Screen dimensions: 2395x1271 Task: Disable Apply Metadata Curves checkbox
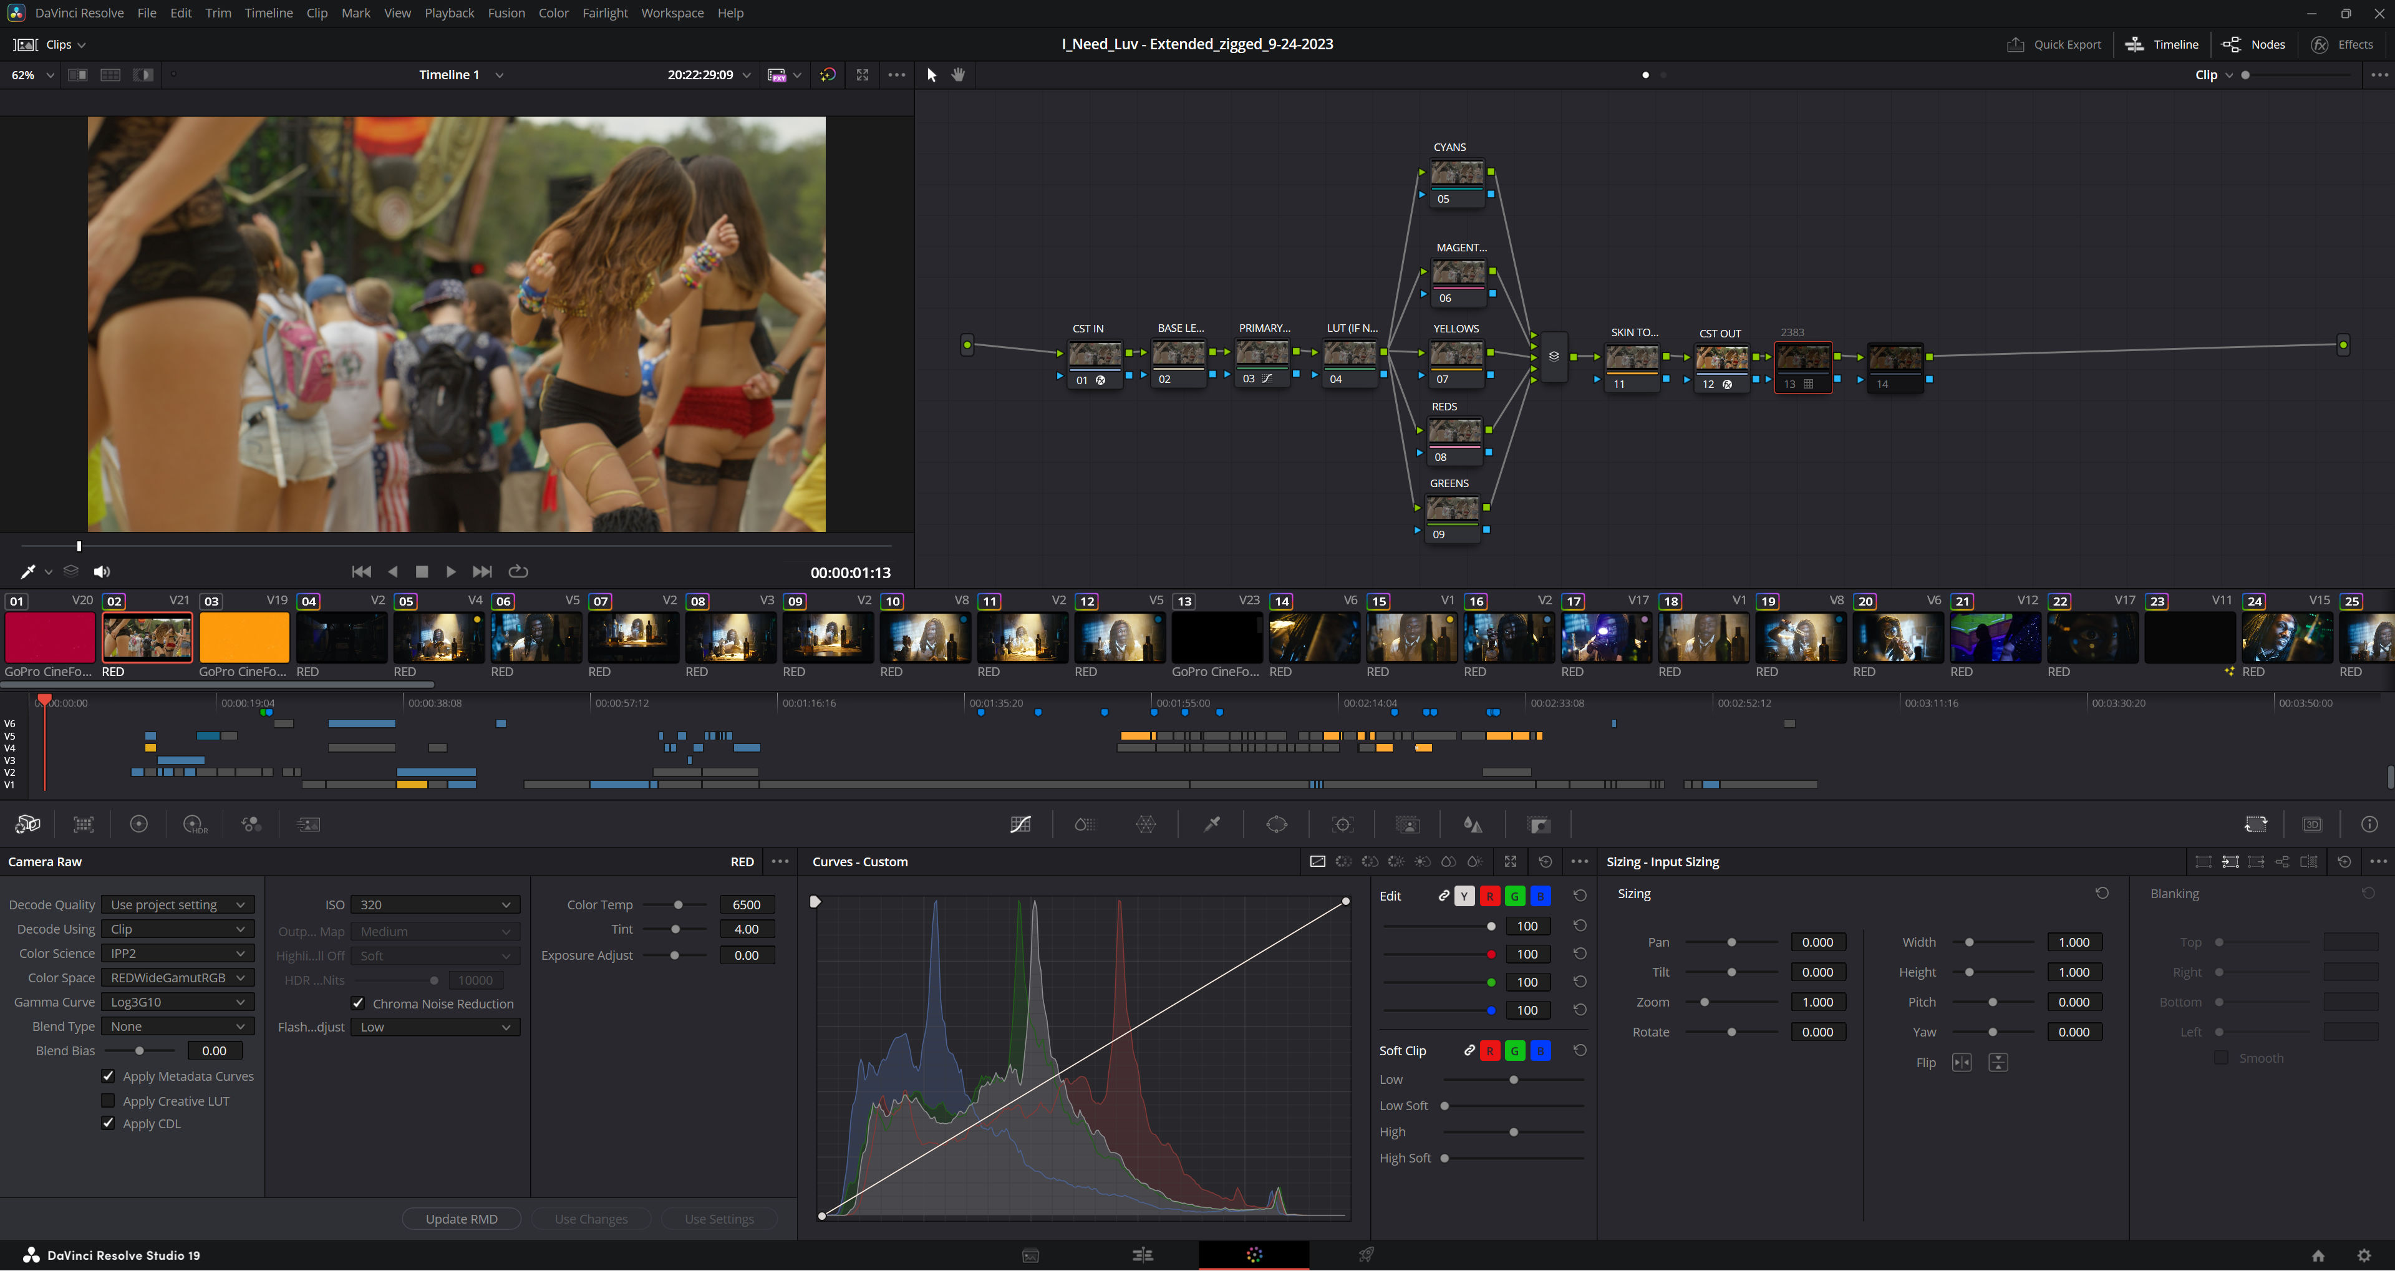point(108,1076)
